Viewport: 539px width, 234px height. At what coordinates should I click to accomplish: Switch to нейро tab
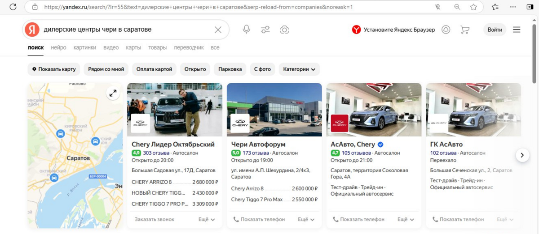coord(58,47)
